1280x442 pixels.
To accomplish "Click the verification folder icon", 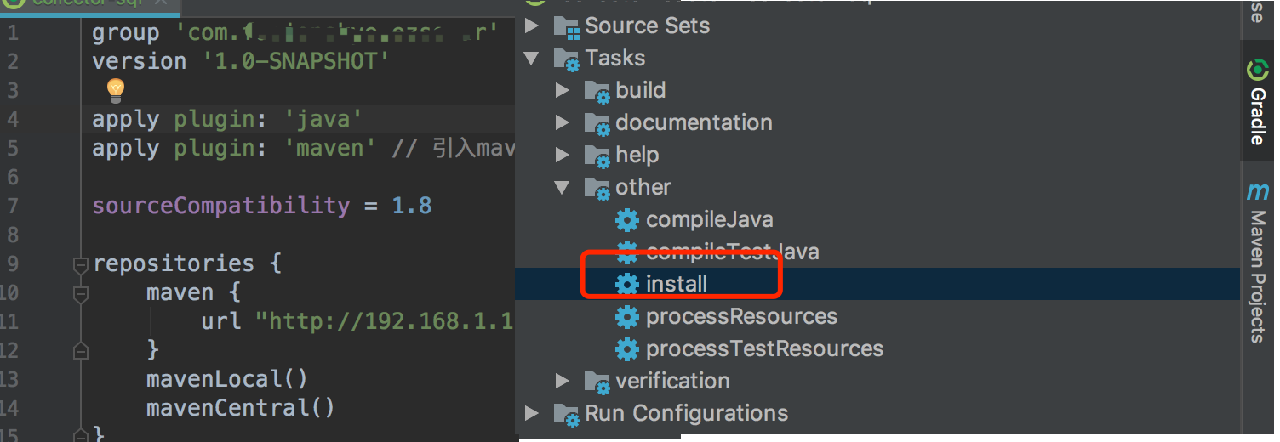I will [597, 382].
